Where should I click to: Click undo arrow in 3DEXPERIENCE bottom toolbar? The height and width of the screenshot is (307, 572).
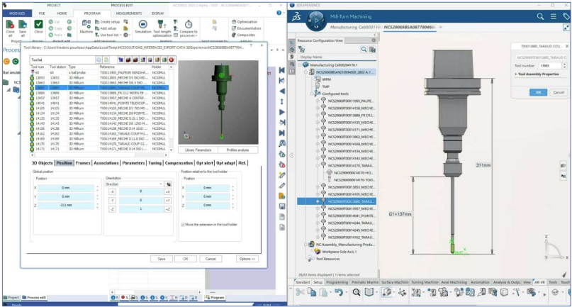(x=339, y=292)
